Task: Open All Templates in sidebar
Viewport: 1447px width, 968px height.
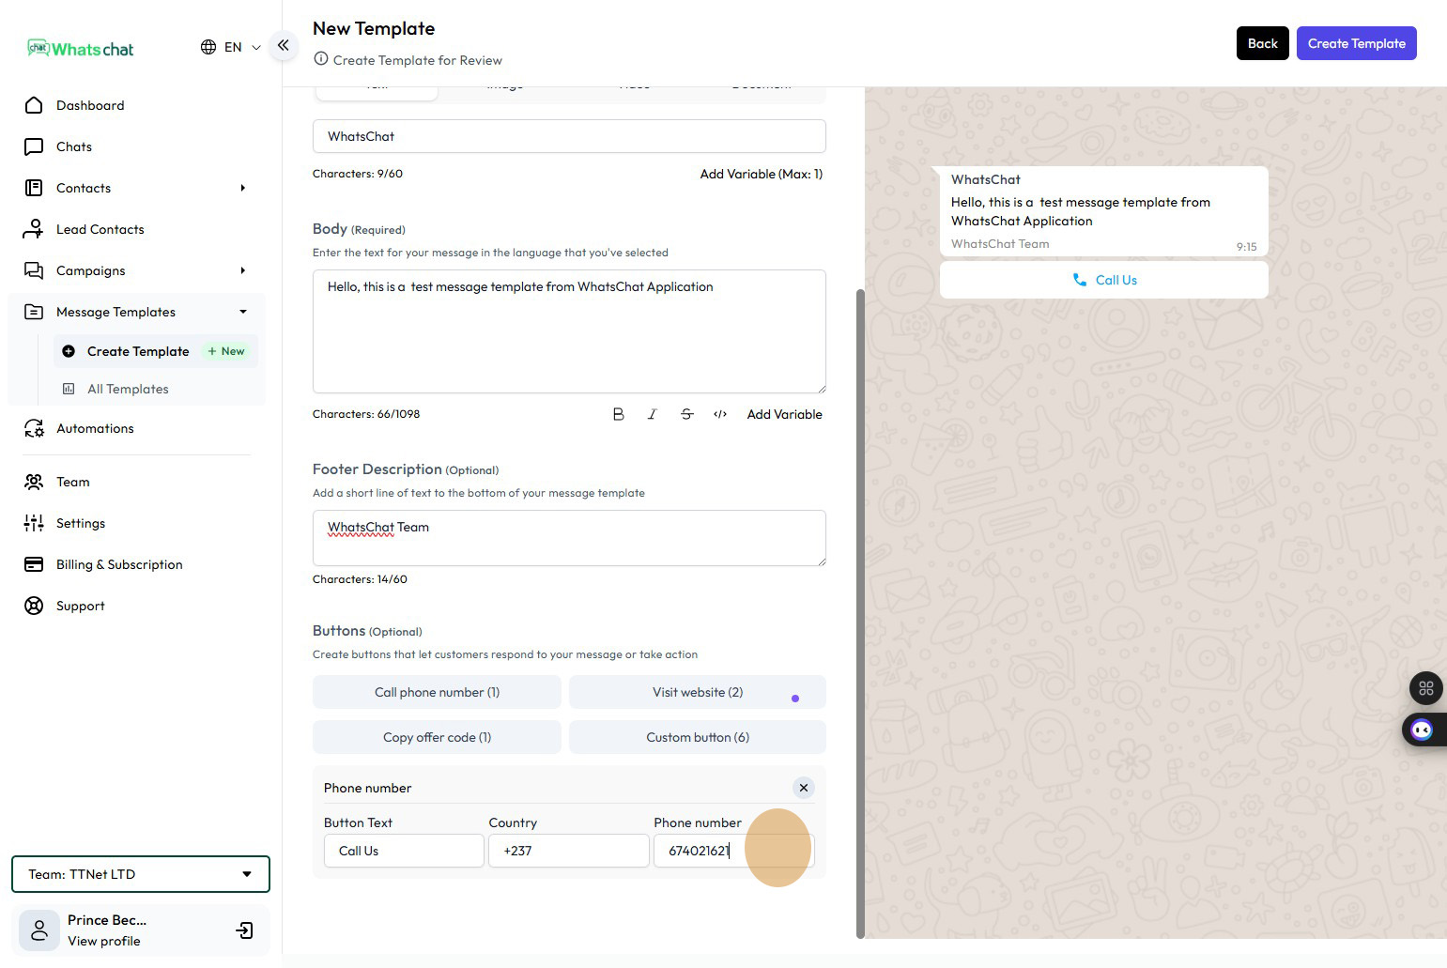Action: (x=128, y=389)
